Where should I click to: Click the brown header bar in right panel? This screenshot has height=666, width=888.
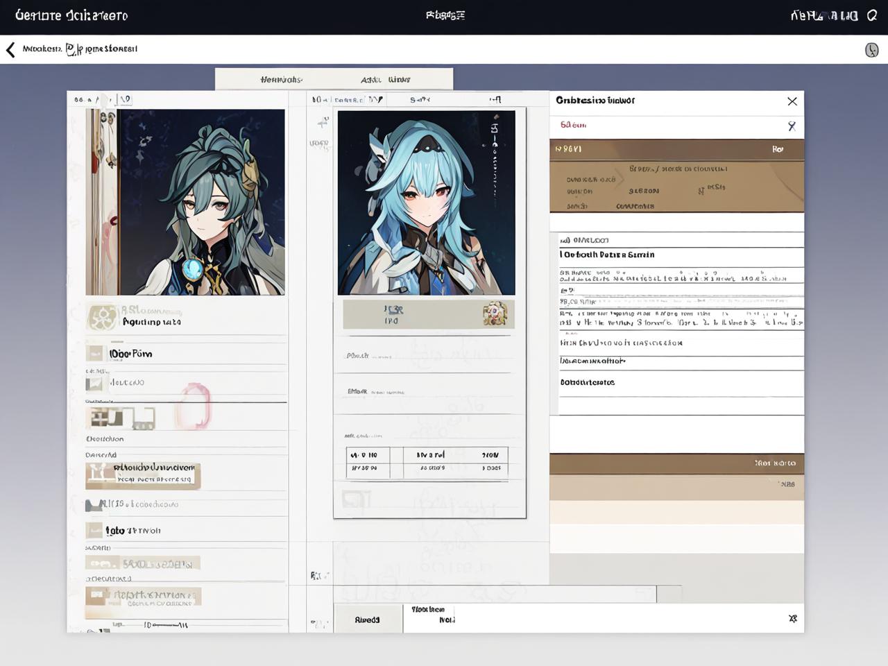[677, 150]
